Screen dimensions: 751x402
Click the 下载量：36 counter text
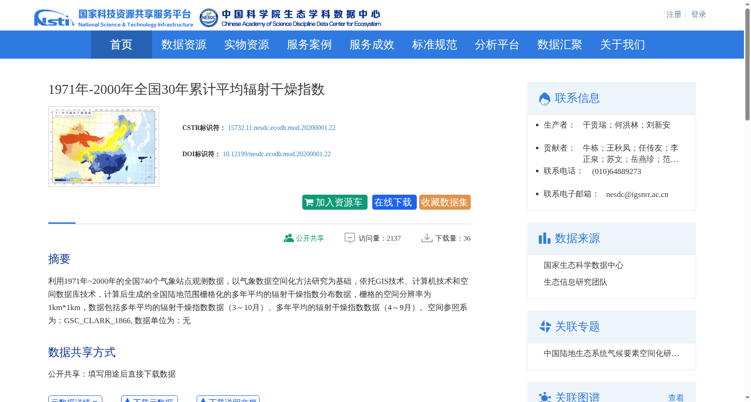[453, 238]
